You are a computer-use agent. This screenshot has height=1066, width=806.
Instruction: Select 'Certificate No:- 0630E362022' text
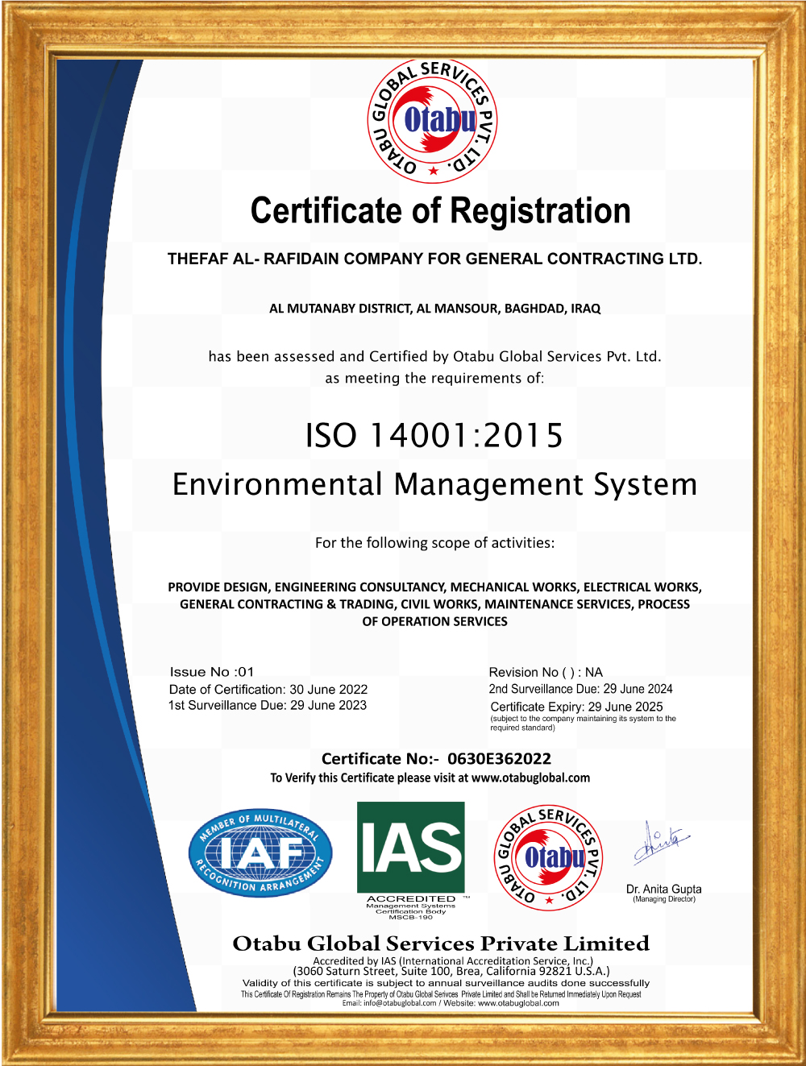436,759
